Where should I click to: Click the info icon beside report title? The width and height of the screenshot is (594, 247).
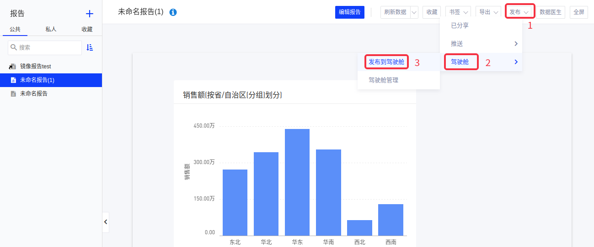click(173, 12)
